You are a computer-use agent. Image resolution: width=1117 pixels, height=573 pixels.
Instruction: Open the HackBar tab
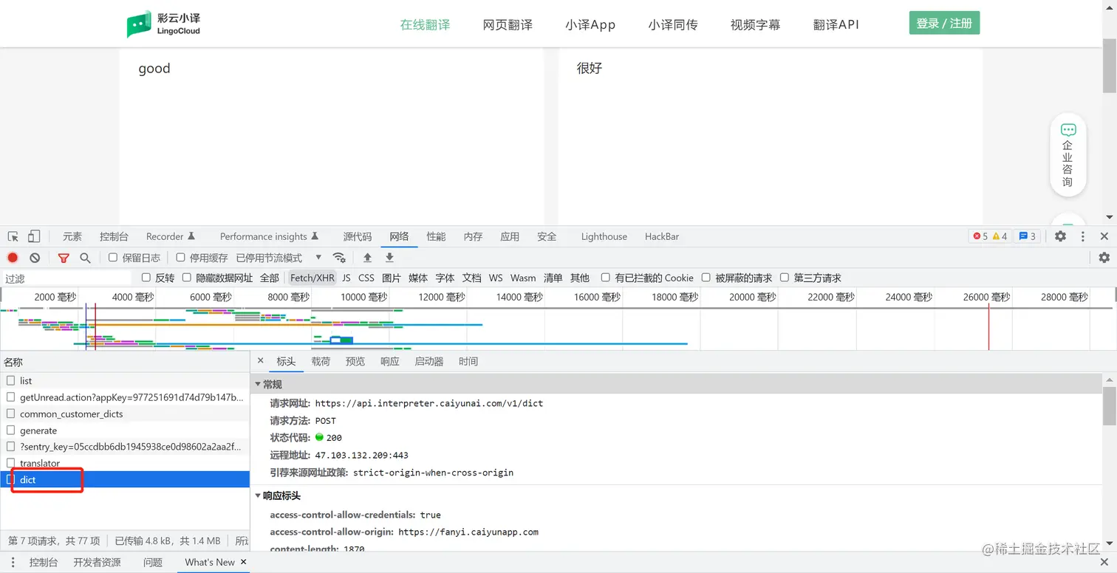[662, 236]
